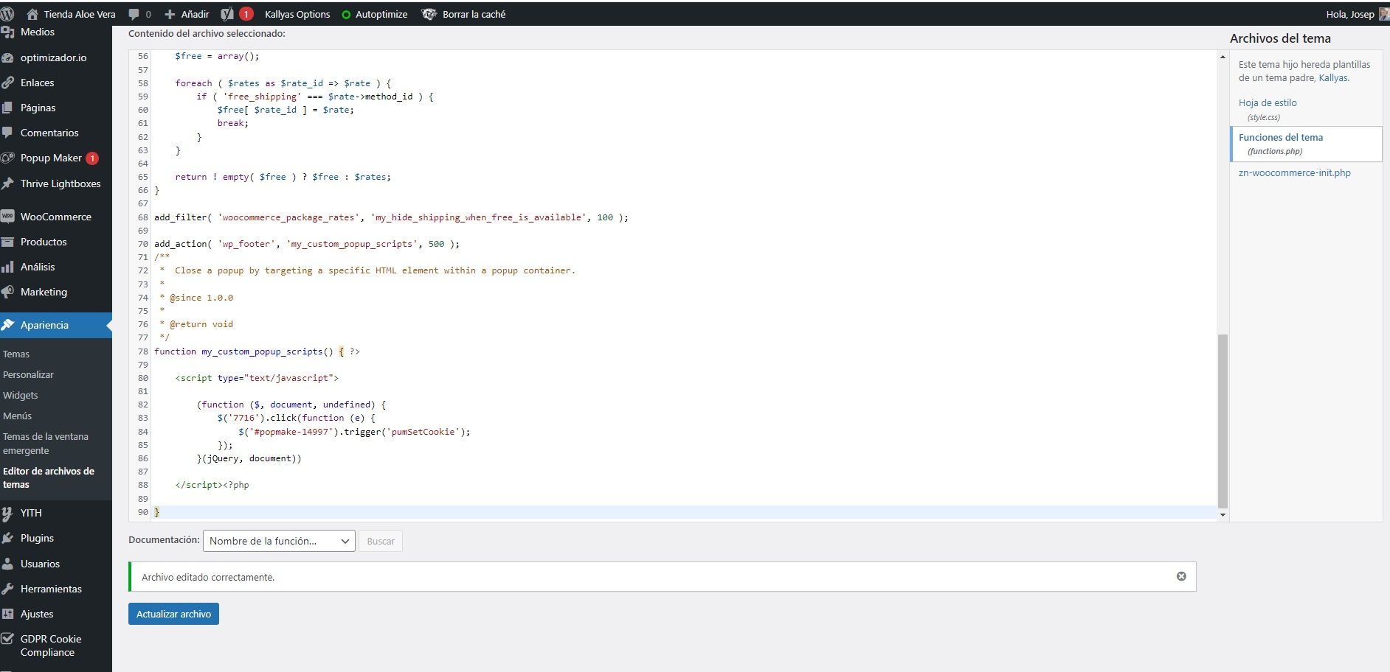Click the Popup Maker notification badge
The image size is (1390, 672).
tap(92, 158)
